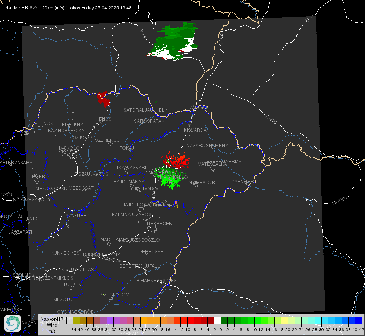Click the TISZAFÜRED label
365x336 pixels.
pos(76,216)
